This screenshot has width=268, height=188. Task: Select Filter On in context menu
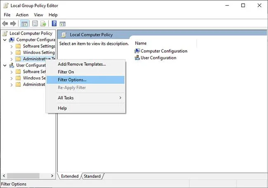click(85, 72)
